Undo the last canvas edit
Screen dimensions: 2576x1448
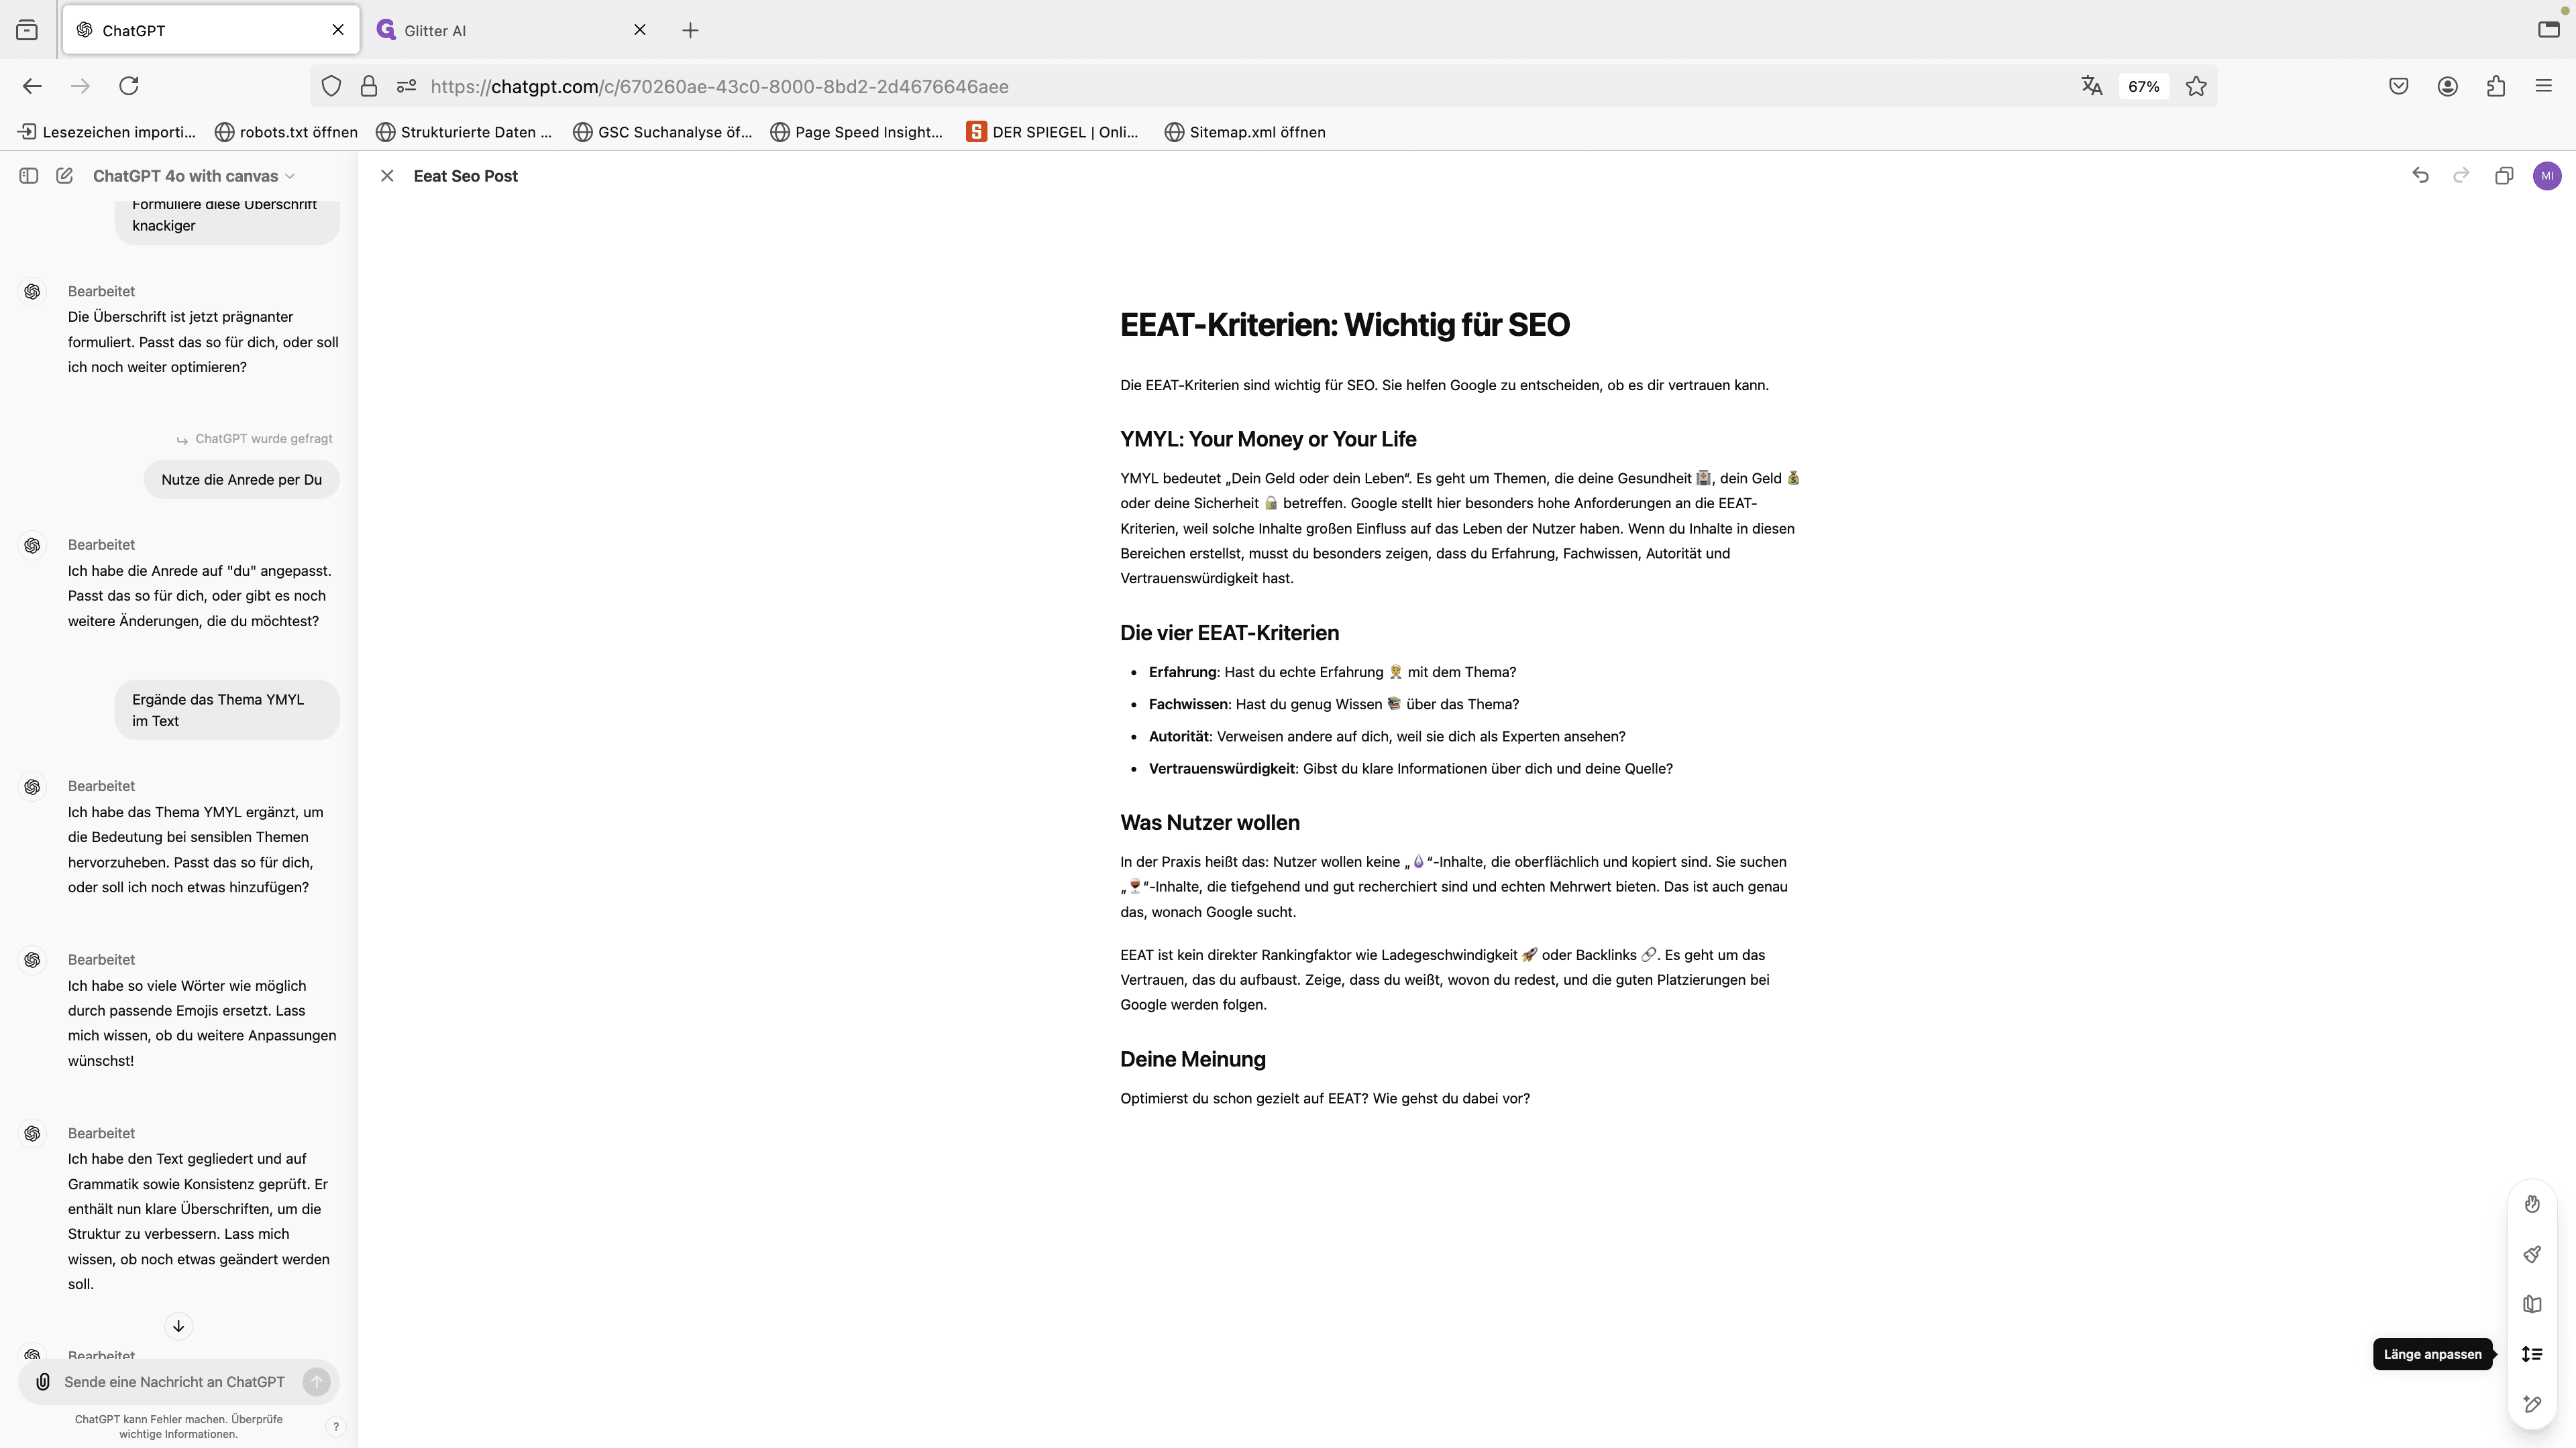tap(2420, 176)
